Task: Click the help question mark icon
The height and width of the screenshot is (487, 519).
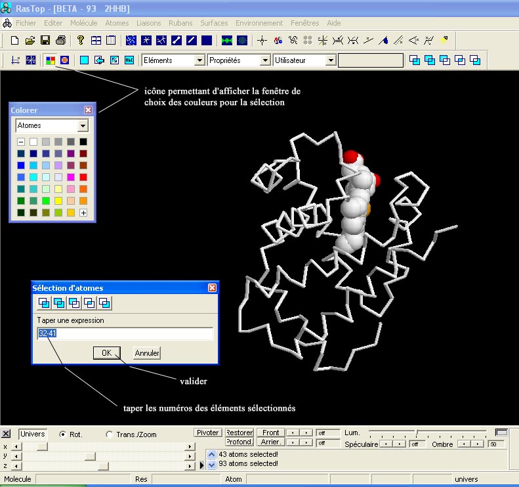Action: (81, 40)
